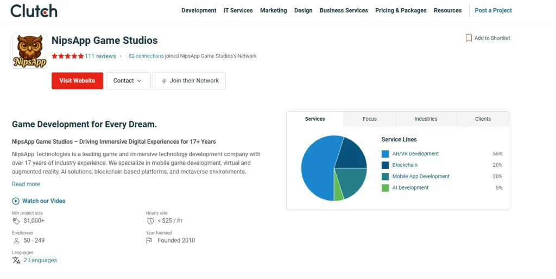Screen dimensions: 556x279
Task: Click the languages translate icon
Action: point(16,261)
